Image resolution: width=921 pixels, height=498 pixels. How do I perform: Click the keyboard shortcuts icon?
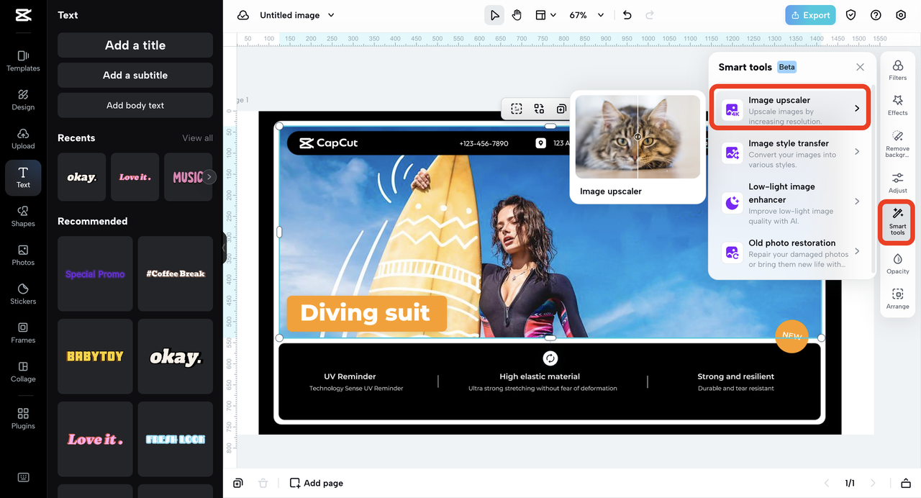(23, 477)
